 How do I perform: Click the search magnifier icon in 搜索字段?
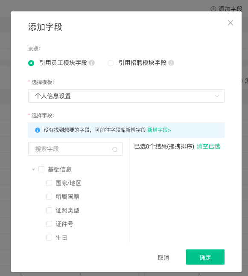[115, 149]
